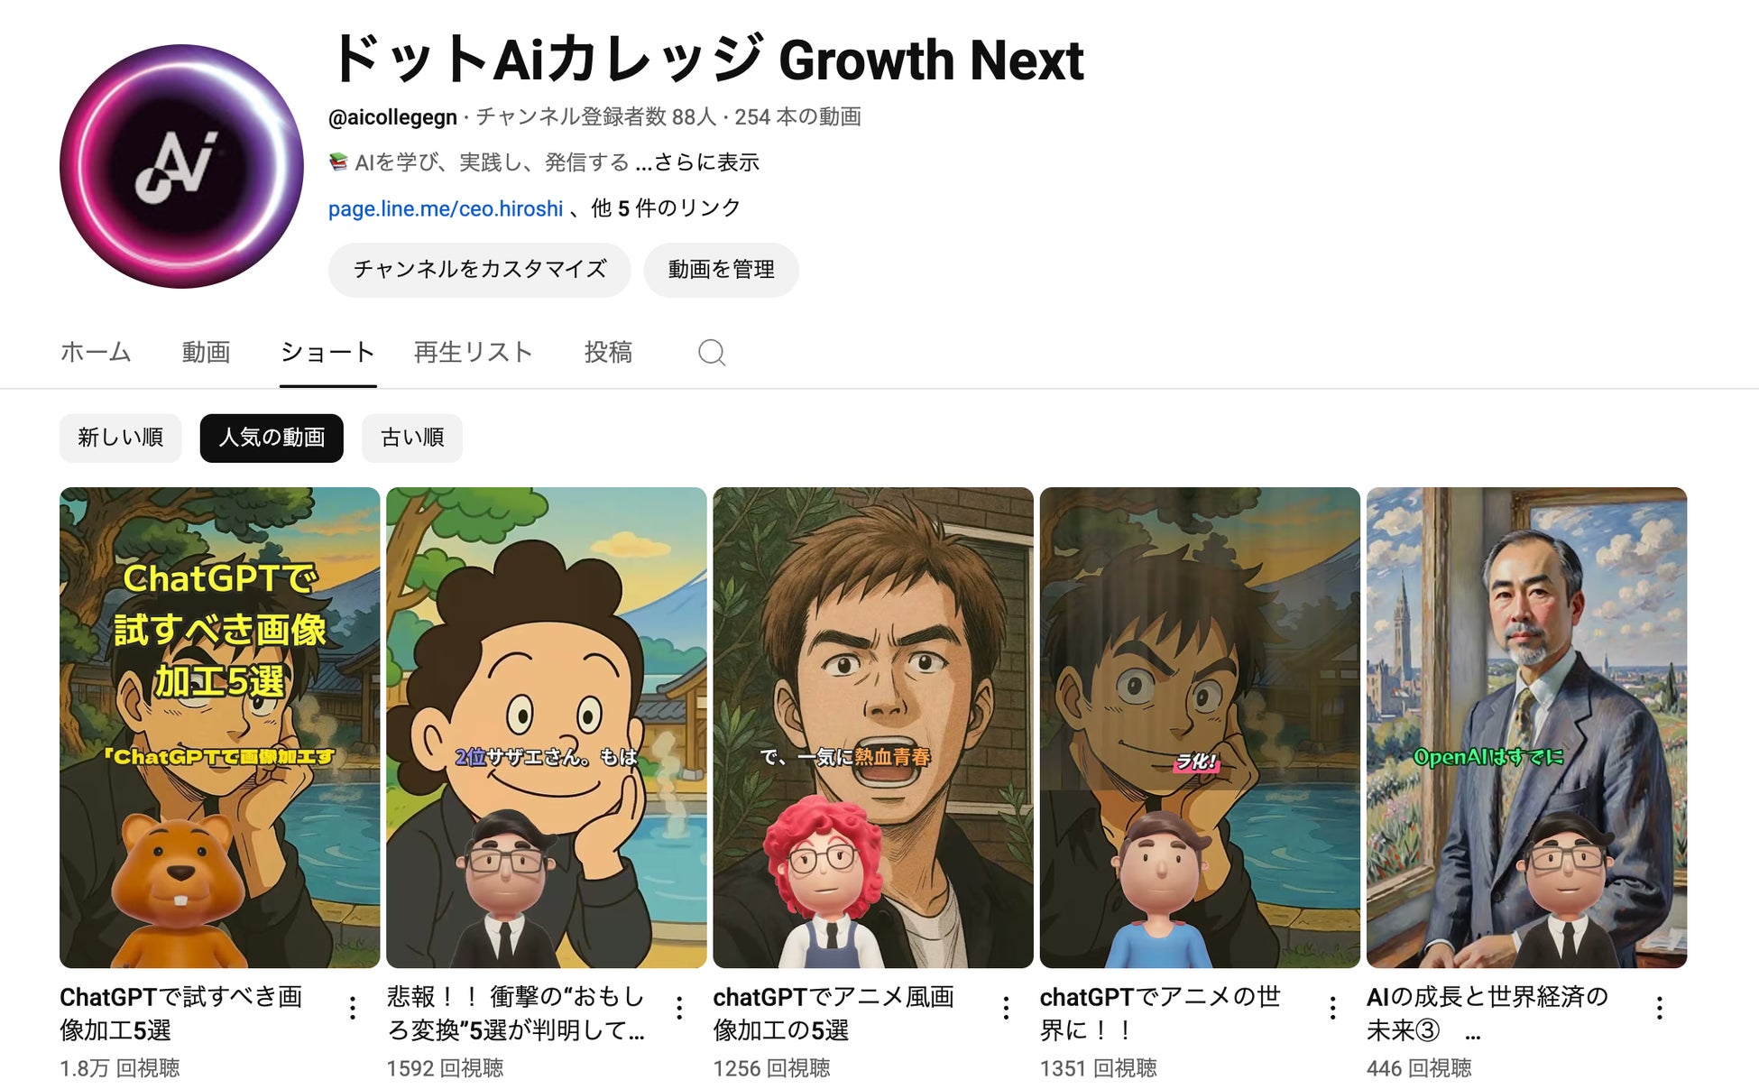The width and height of the screenshot is (1759, 1089).
Task: Click the channel search magnifier icon
Action: point(712,352)
